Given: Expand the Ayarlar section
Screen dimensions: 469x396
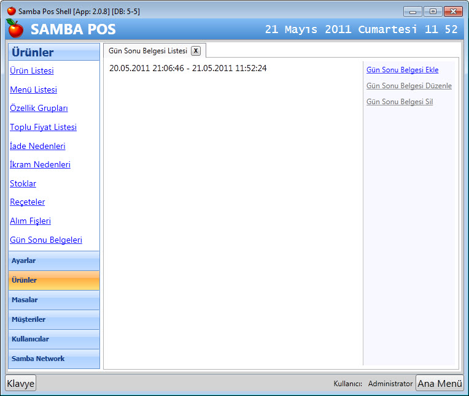Looking at the screenshot, I should click(54, 261).
